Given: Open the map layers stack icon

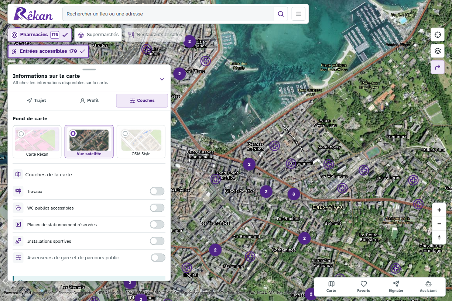Looking at the screenshot, I should point(438,51).
